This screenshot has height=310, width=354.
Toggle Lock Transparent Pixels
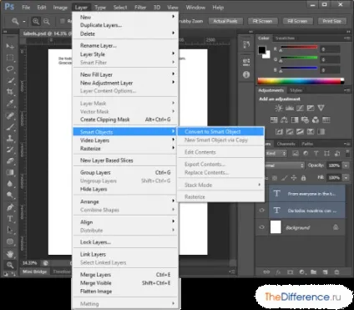[x=275, y=178]
